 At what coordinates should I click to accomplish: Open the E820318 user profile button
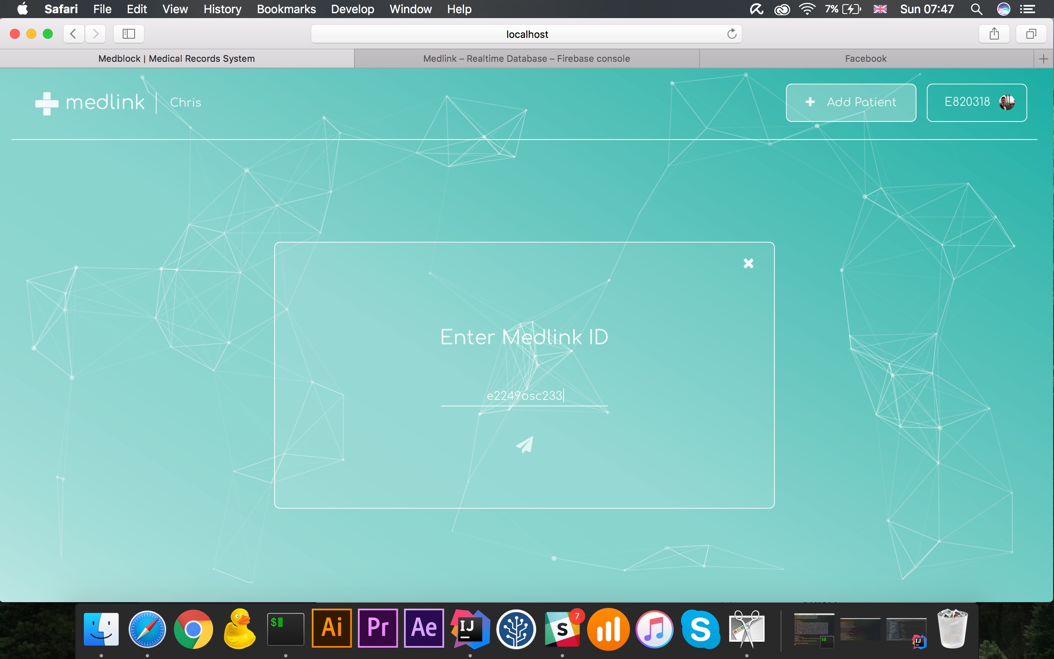coord(977,103)
